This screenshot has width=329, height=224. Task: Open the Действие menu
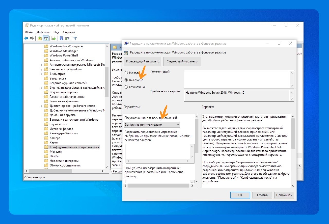(43, 32)
